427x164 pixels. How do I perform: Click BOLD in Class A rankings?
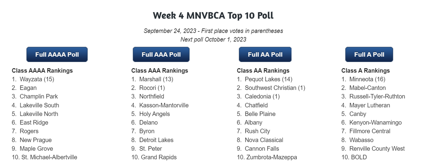coord(359,157)
